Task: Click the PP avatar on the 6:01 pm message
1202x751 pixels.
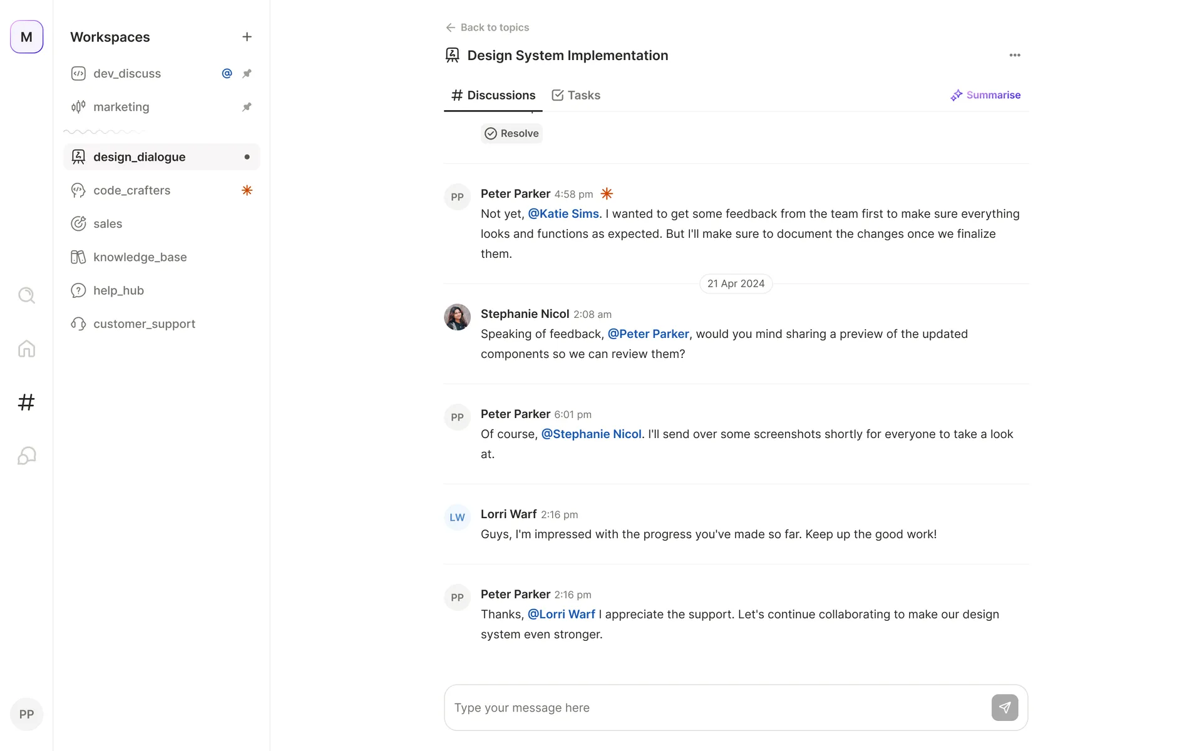Action: coord(457,417)
